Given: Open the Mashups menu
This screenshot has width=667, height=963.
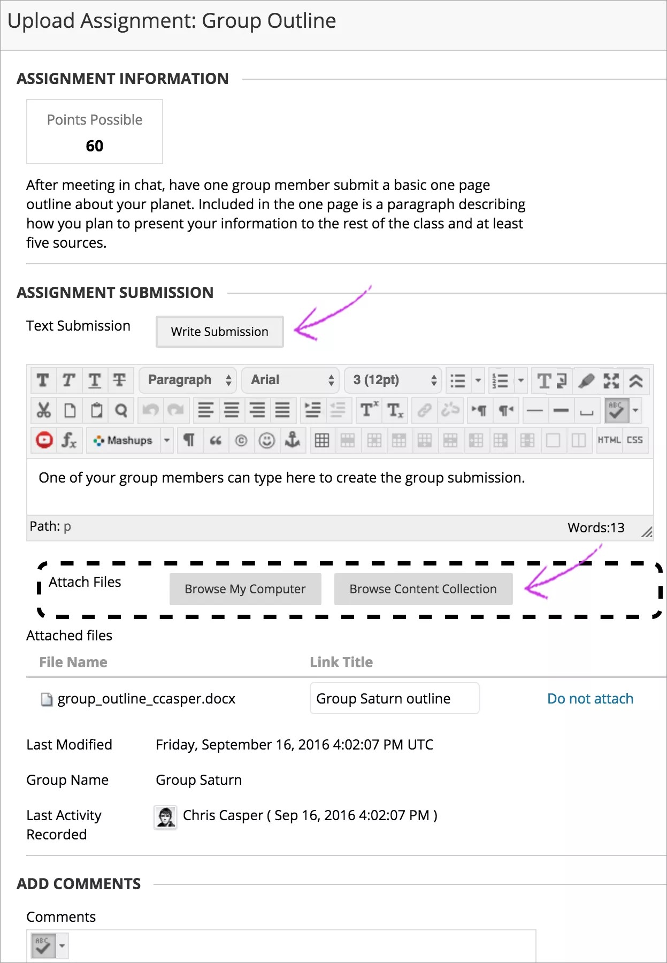Looking at the screenshot, I should 129,440.
